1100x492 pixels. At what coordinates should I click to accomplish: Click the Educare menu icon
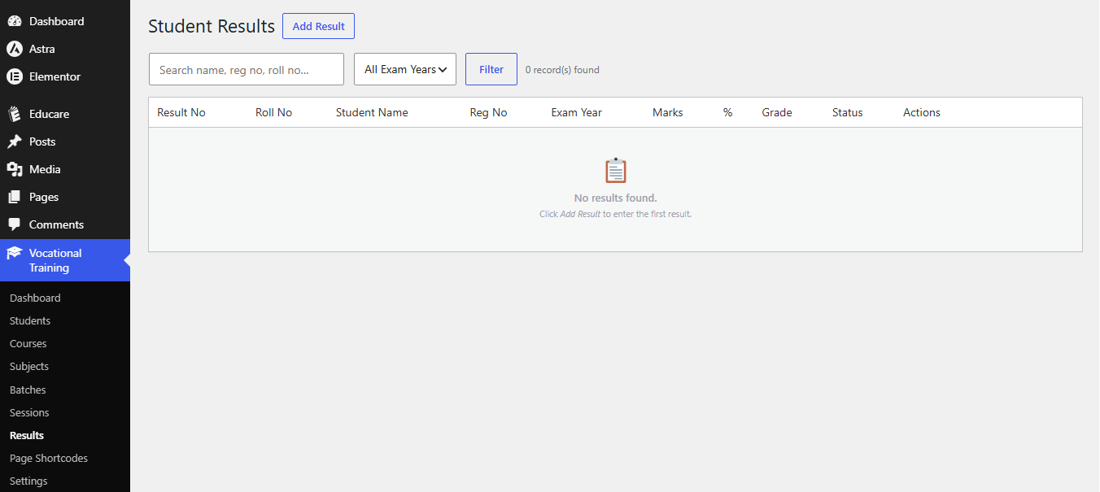[14, 114]
